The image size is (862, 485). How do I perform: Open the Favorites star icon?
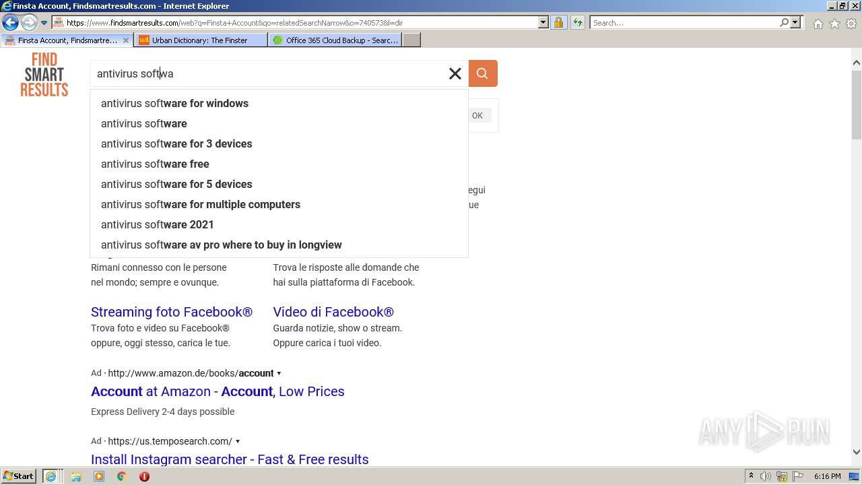tap(834, 24)
